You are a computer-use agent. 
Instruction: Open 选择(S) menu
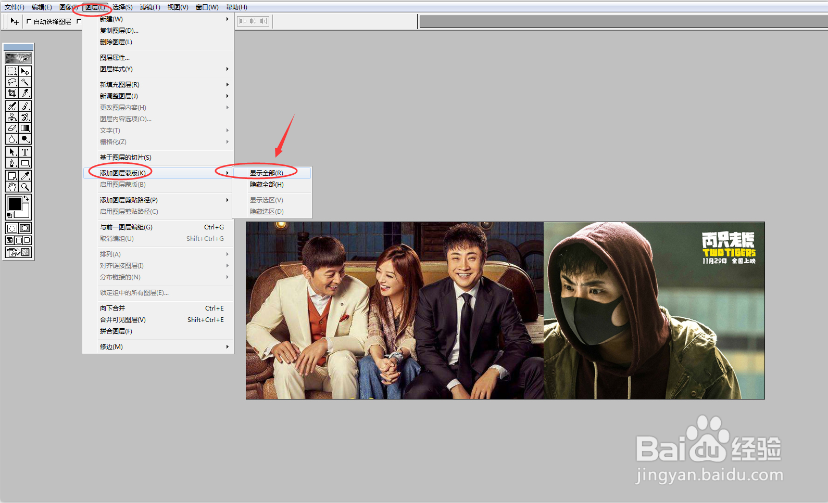[122, 7]
